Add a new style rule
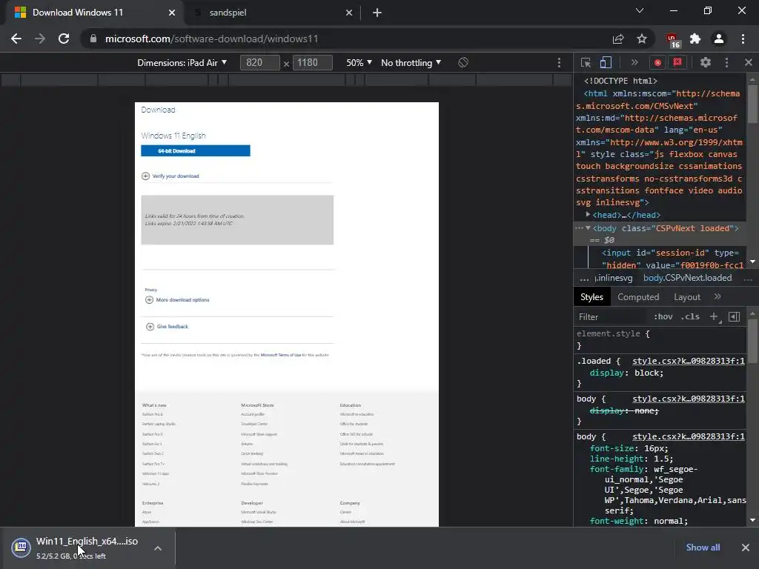Viewport: 759px width, 569px height. point(714,316)
